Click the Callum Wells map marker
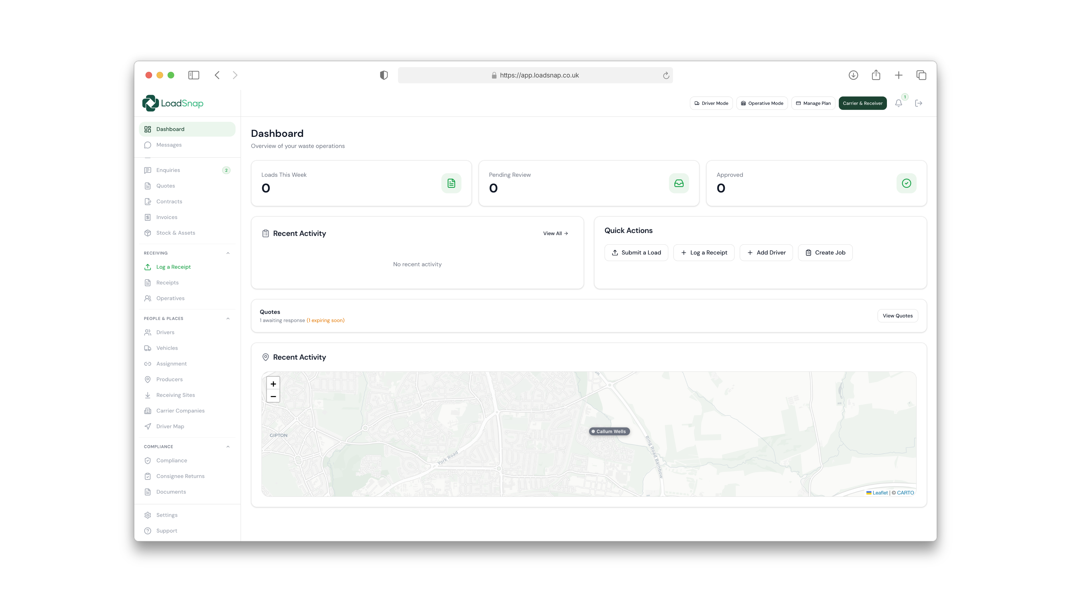 (x=609, y=431)
